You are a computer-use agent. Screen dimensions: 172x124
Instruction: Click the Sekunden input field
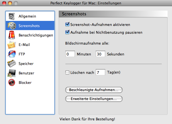pos(100,54)
